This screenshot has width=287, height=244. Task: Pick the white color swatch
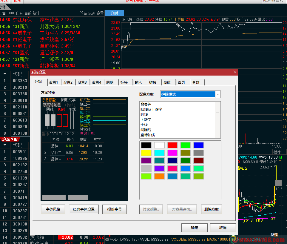coord(159,145)
